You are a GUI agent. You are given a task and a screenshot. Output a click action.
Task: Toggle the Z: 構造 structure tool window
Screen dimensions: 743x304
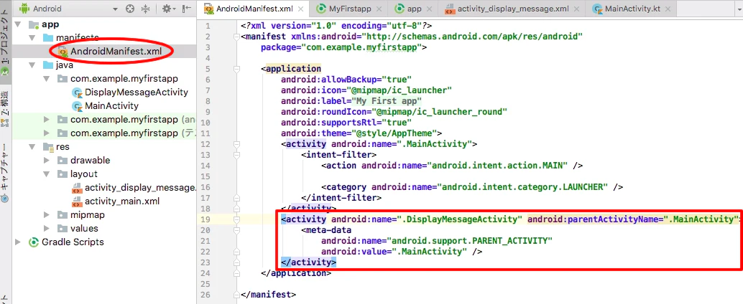tap(5, 110)
